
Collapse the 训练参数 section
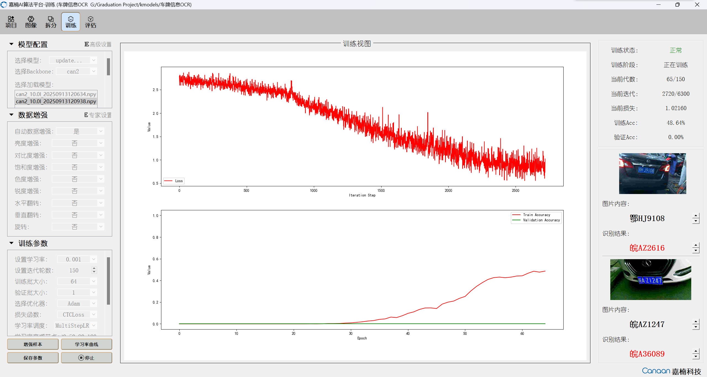pos(11,243)
